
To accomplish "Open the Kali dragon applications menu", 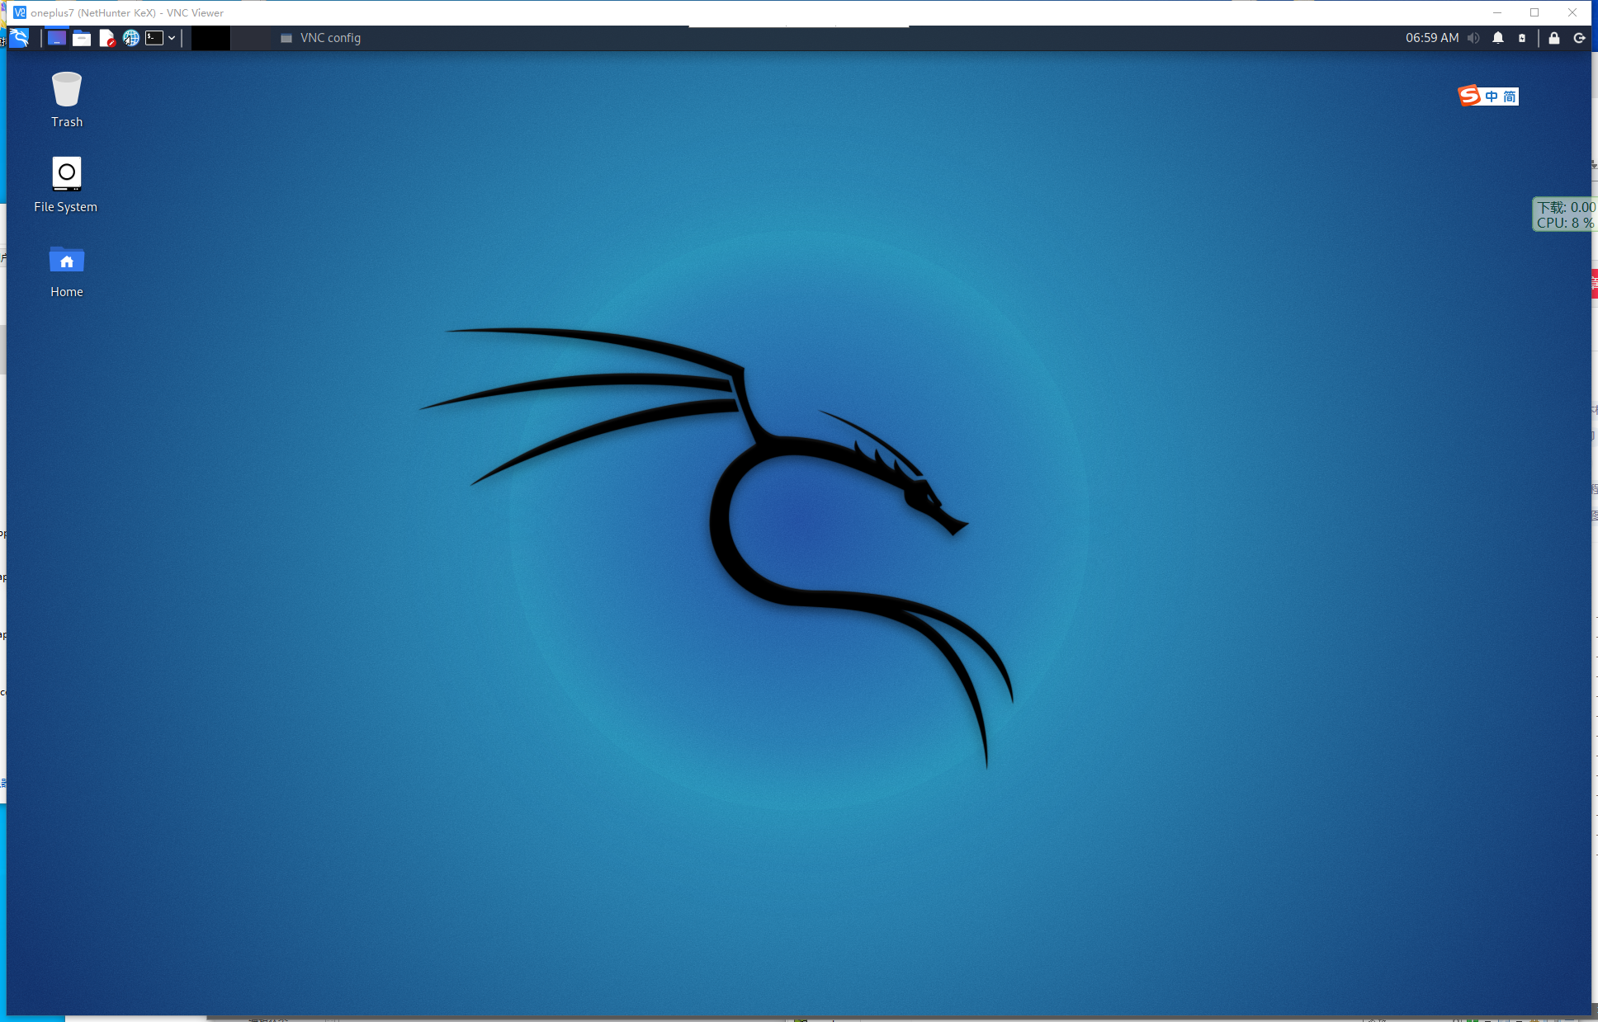I will [19, 38].
